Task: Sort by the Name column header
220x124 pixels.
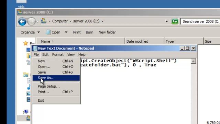Action: [80, 41]
